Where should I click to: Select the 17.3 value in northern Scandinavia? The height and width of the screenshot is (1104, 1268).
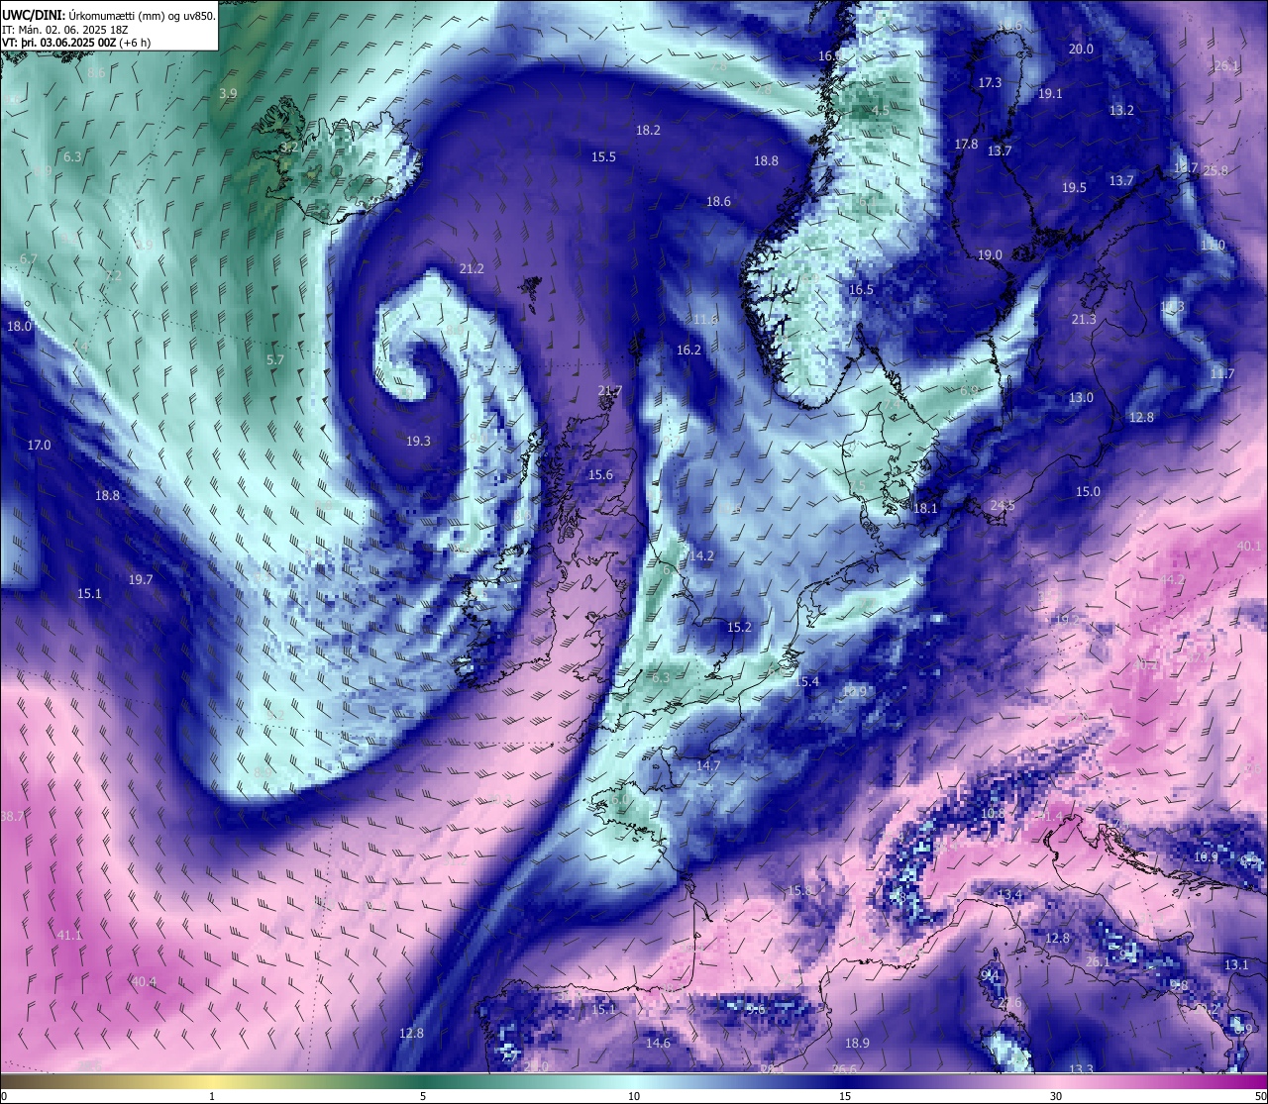coord(990,82)
